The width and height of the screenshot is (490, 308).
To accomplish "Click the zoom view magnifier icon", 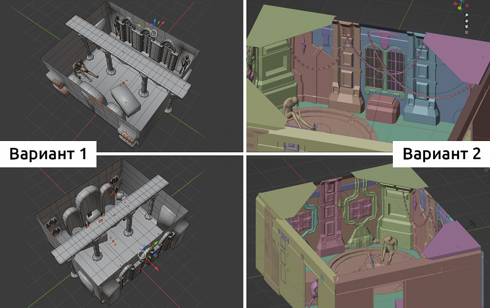I will click(466, 15).
